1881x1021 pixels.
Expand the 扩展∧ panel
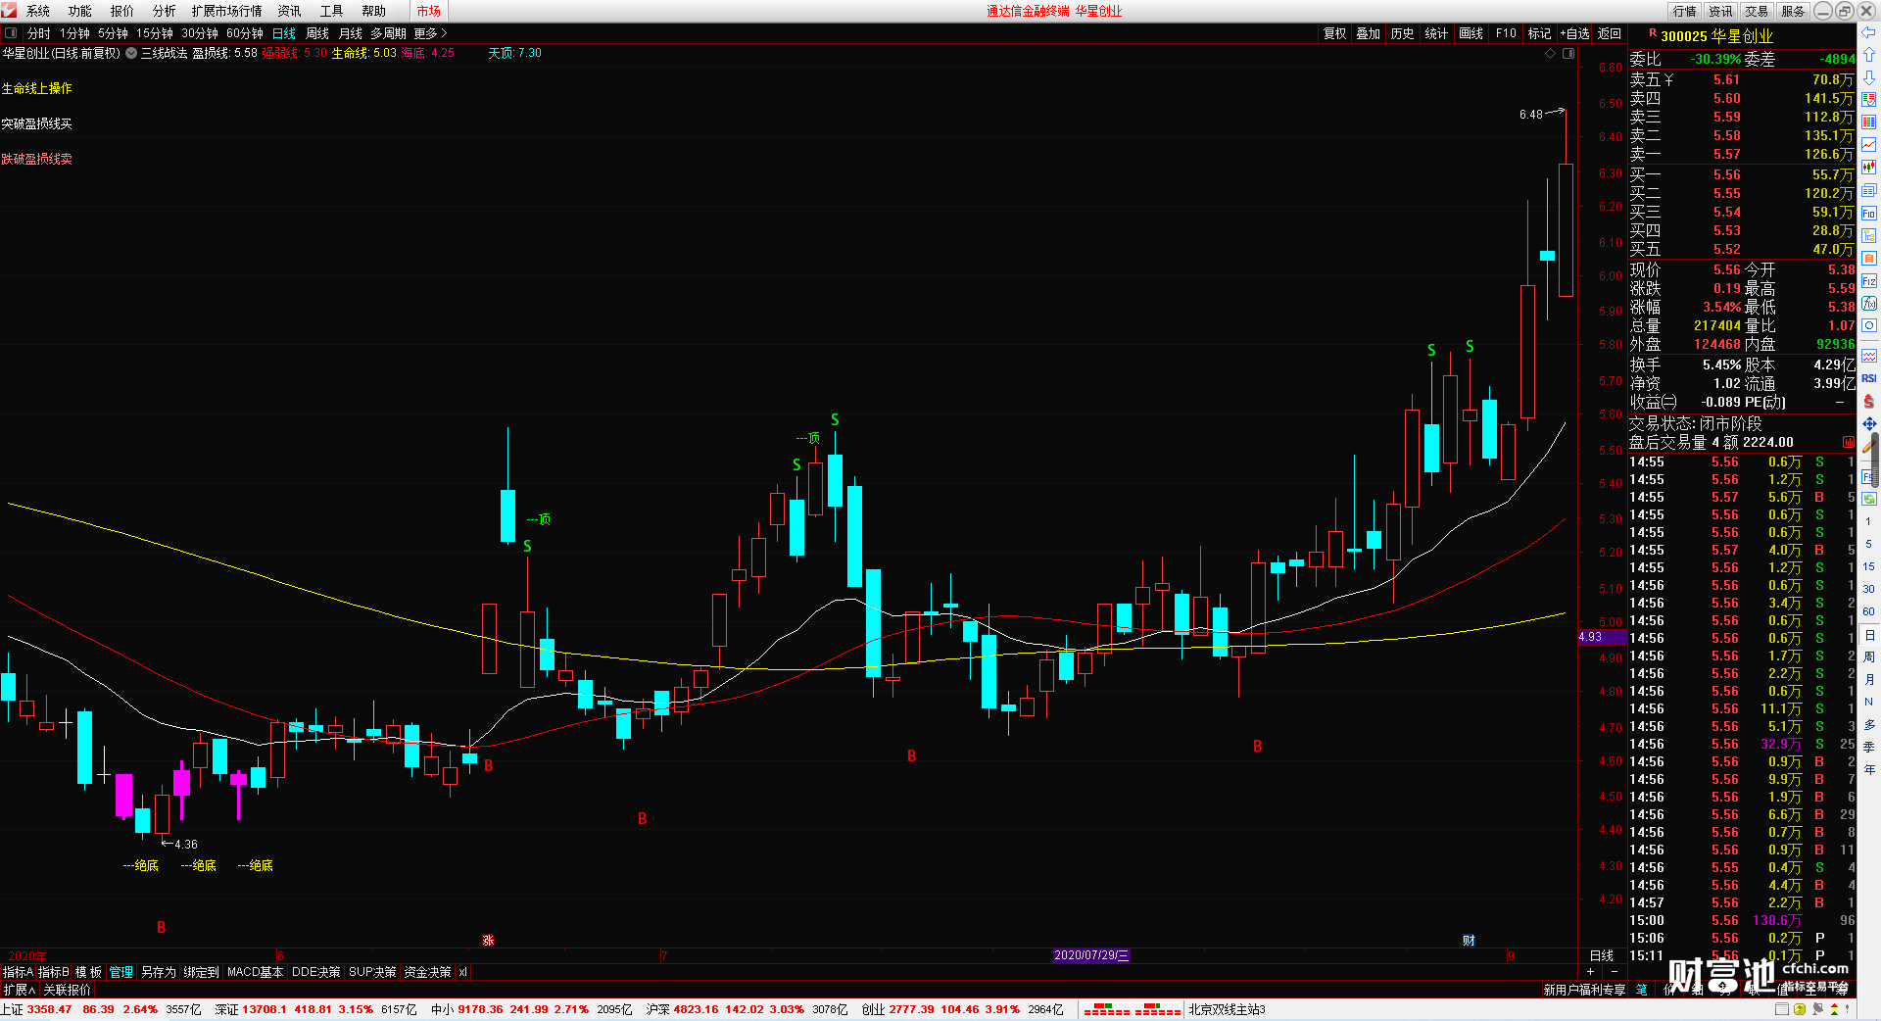pos(19,990)
